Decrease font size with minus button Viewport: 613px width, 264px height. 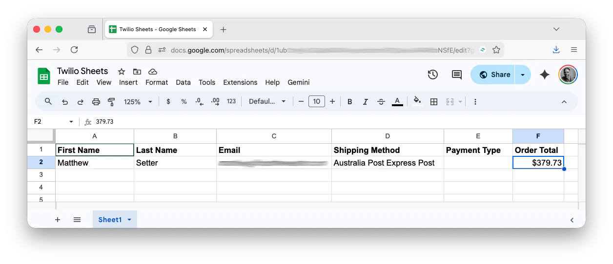[301, 101]
